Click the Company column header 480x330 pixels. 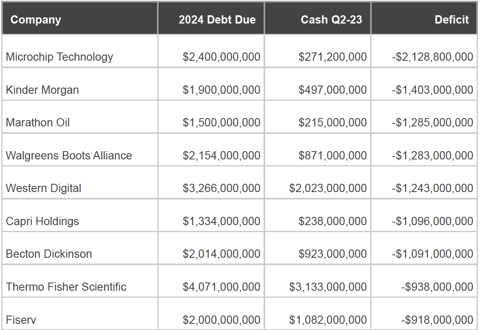[36, 20]
